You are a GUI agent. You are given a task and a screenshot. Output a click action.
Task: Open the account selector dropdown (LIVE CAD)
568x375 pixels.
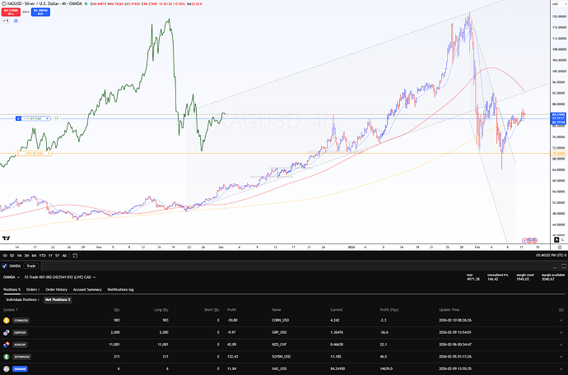click(60, 277)
